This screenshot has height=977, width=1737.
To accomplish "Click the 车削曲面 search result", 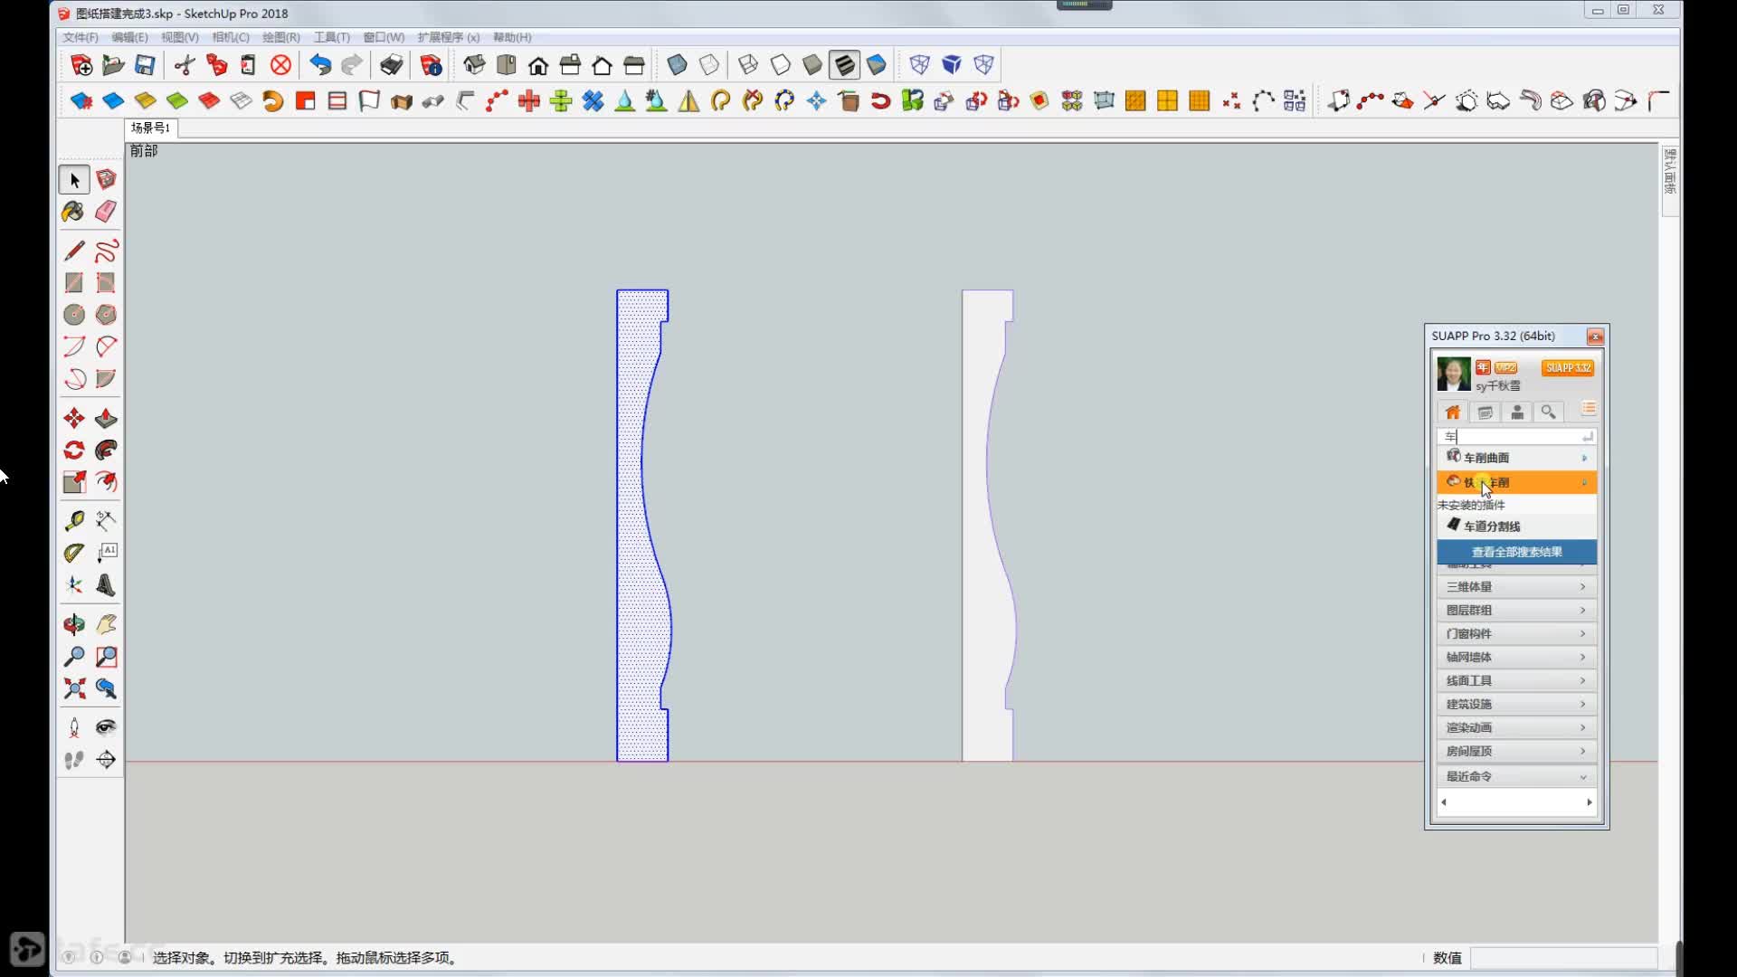I will 1516,458.
